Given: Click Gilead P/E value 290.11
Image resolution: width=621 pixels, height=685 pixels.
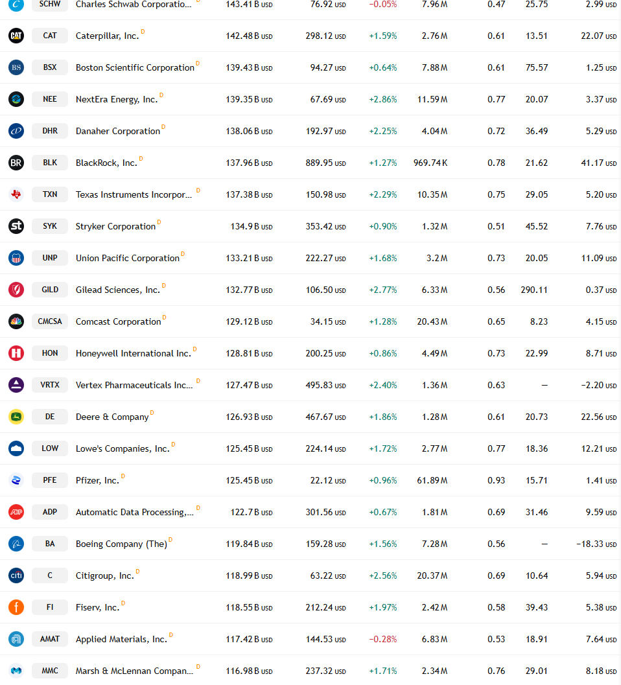Looking at the screenshot, I should coord(534,290).
